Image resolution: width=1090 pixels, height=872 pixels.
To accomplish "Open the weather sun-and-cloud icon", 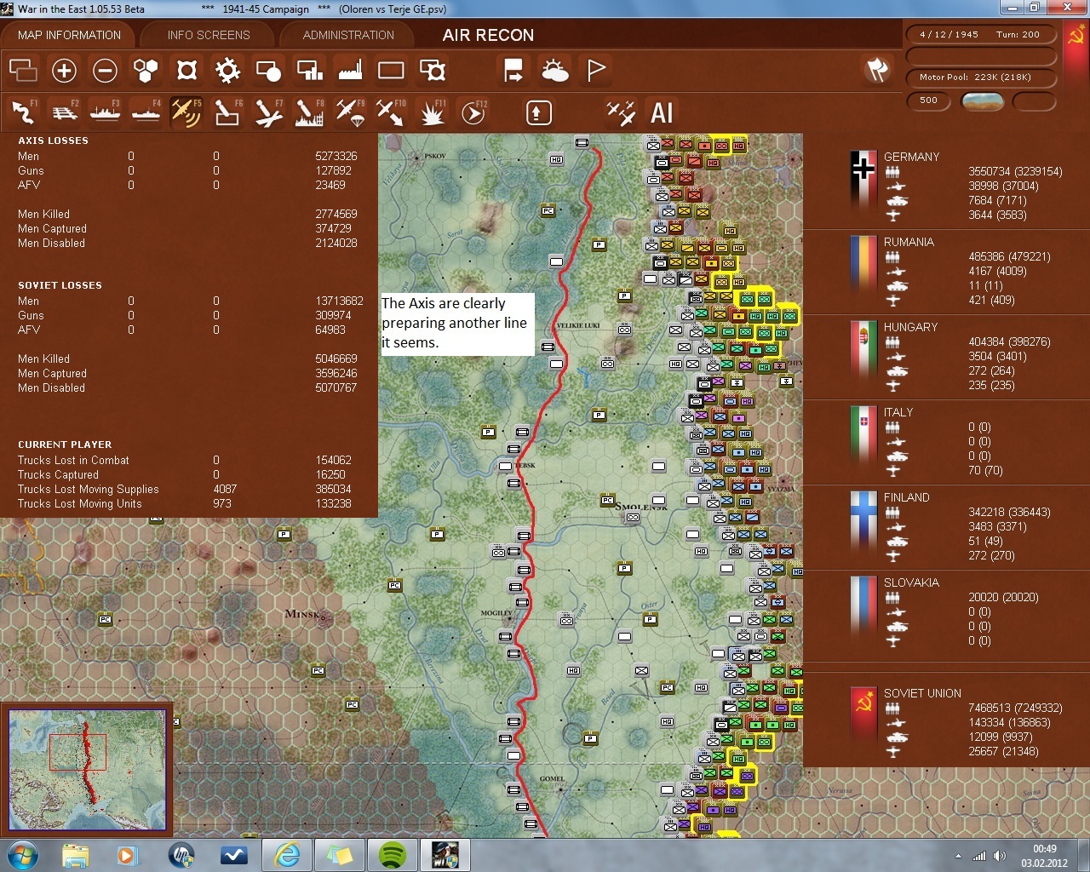I will tap(554, 71).
